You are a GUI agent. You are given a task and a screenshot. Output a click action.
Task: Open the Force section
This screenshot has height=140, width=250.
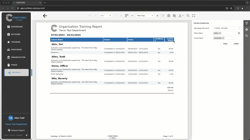click(x=16, y=65)
